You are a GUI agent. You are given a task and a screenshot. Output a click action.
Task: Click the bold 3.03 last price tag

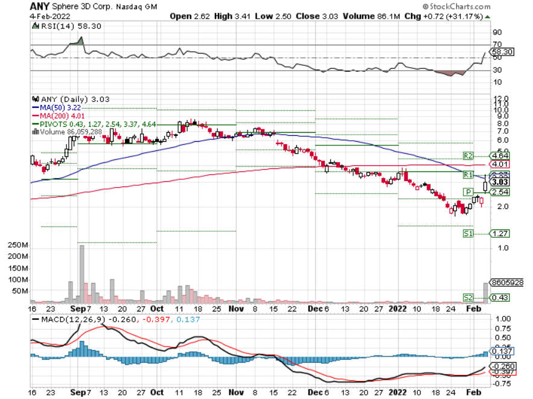pos(499,182)
